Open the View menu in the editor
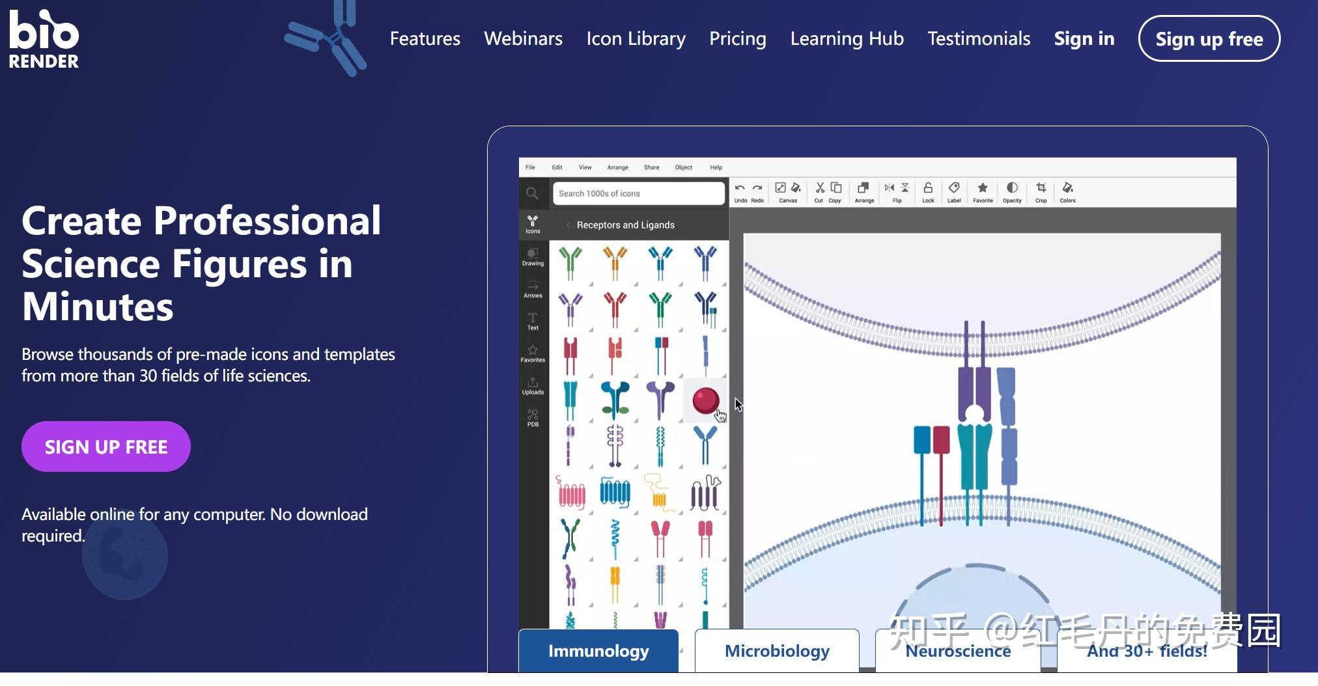The width and height of the screenshot is (1318, 686). coord(585,167)
